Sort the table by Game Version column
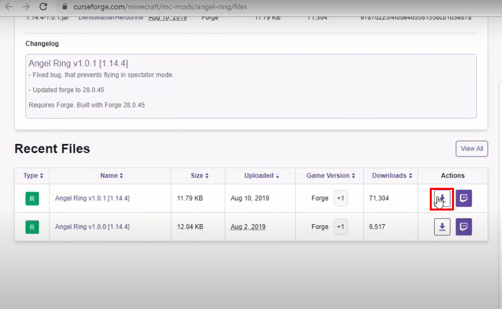Viewport: 502px width, 309px height. point(331,176)
